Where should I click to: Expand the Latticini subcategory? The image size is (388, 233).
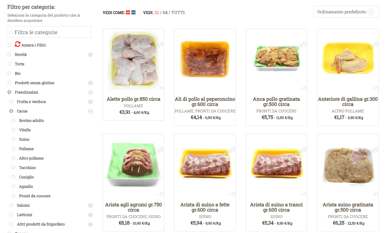91,215
